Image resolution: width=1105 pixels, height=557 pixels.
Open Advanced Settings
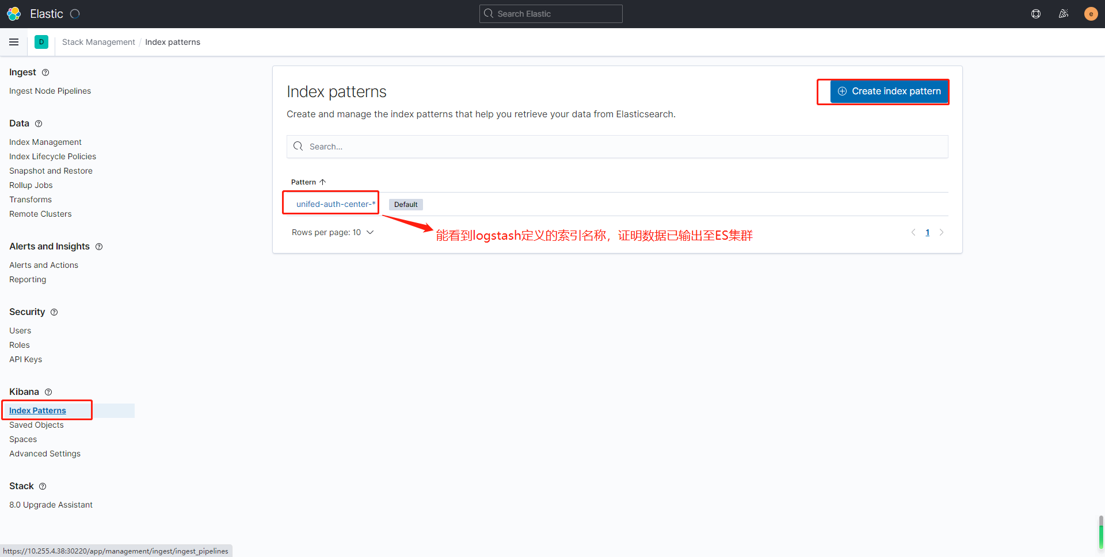click(45, 454)
